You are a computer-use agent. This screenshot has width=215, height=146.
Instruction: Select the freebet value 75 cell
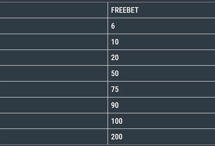click(161, 89)
